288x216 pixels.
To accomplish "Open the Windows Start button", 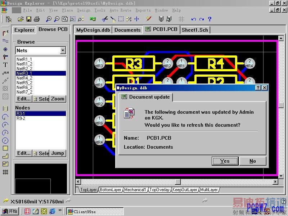I will coord(10,211).
